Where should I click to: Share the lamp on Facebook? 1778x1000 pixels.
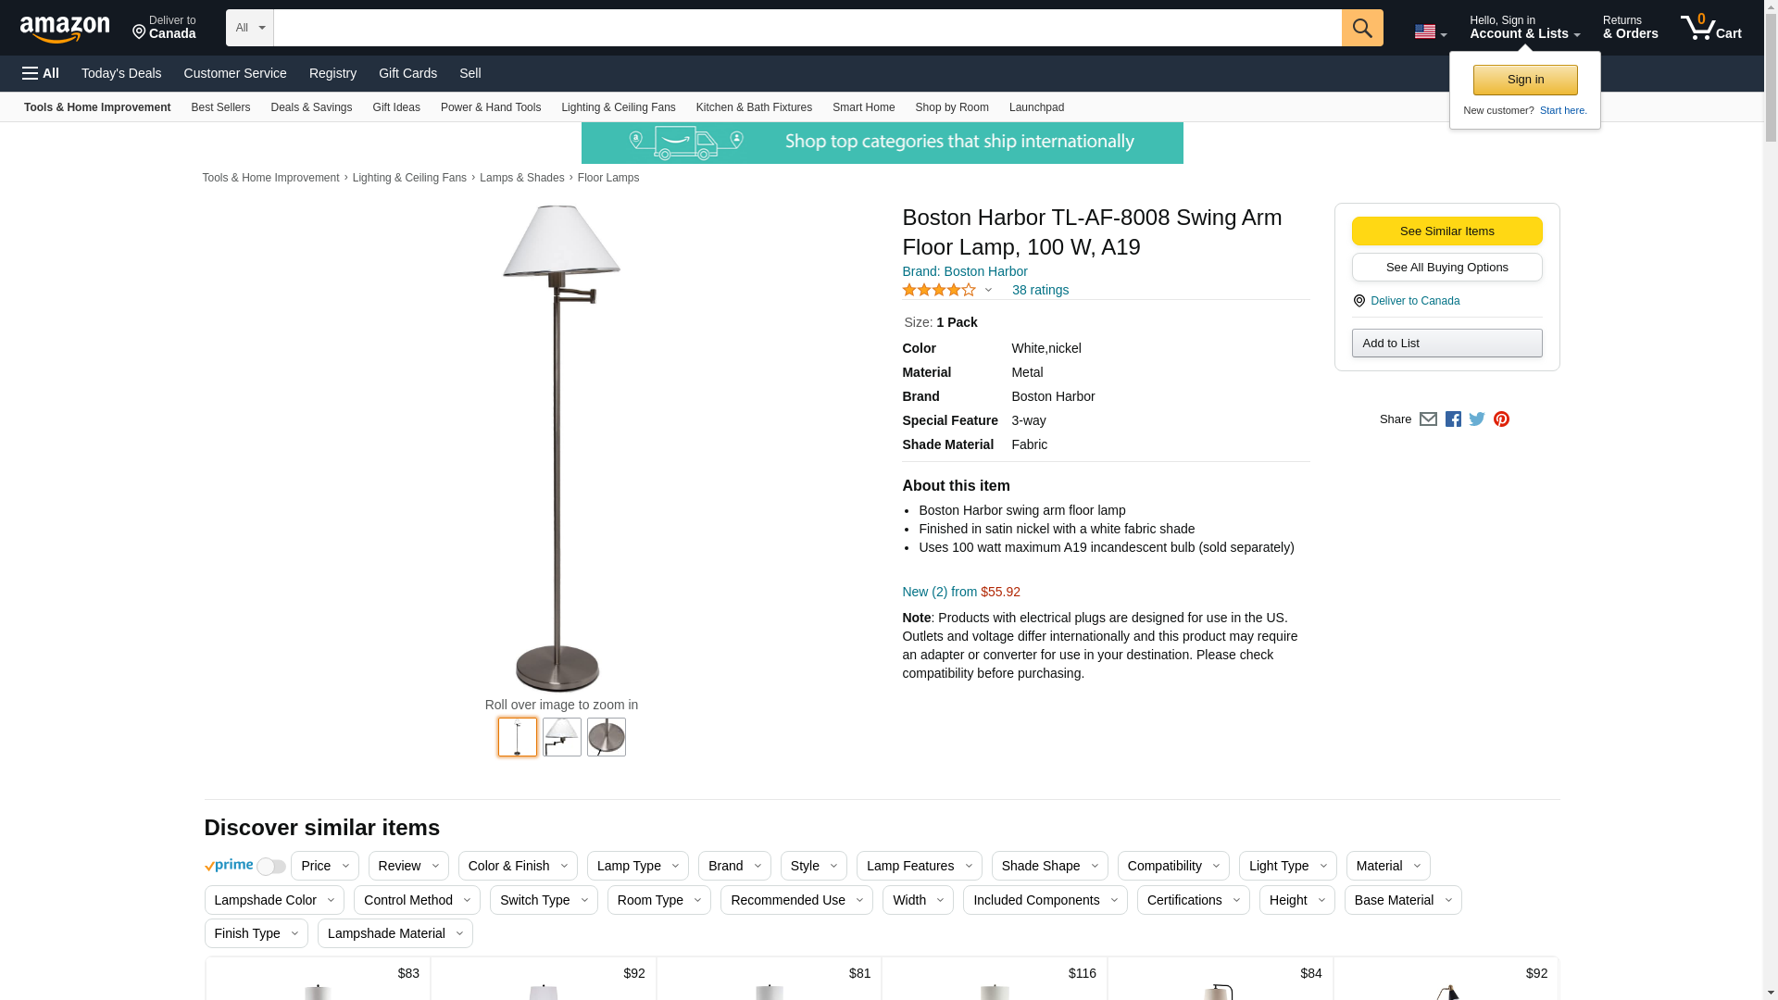point(1453,419)
